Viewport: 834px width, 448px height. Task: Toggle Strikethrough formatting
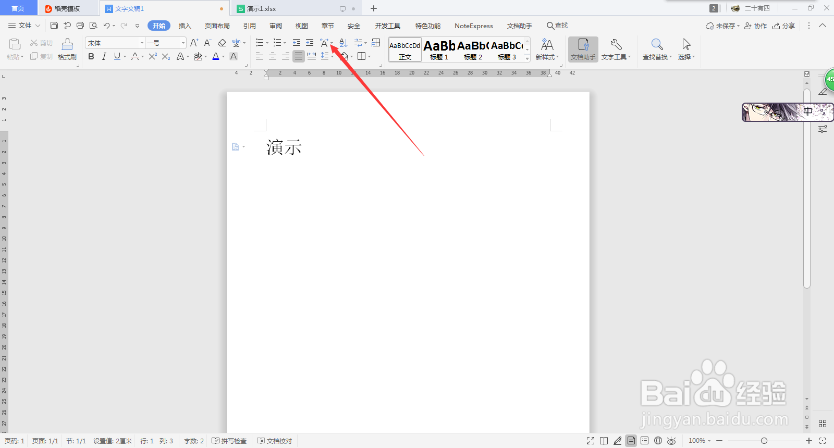pyautogui.click(x=135, y=56)
